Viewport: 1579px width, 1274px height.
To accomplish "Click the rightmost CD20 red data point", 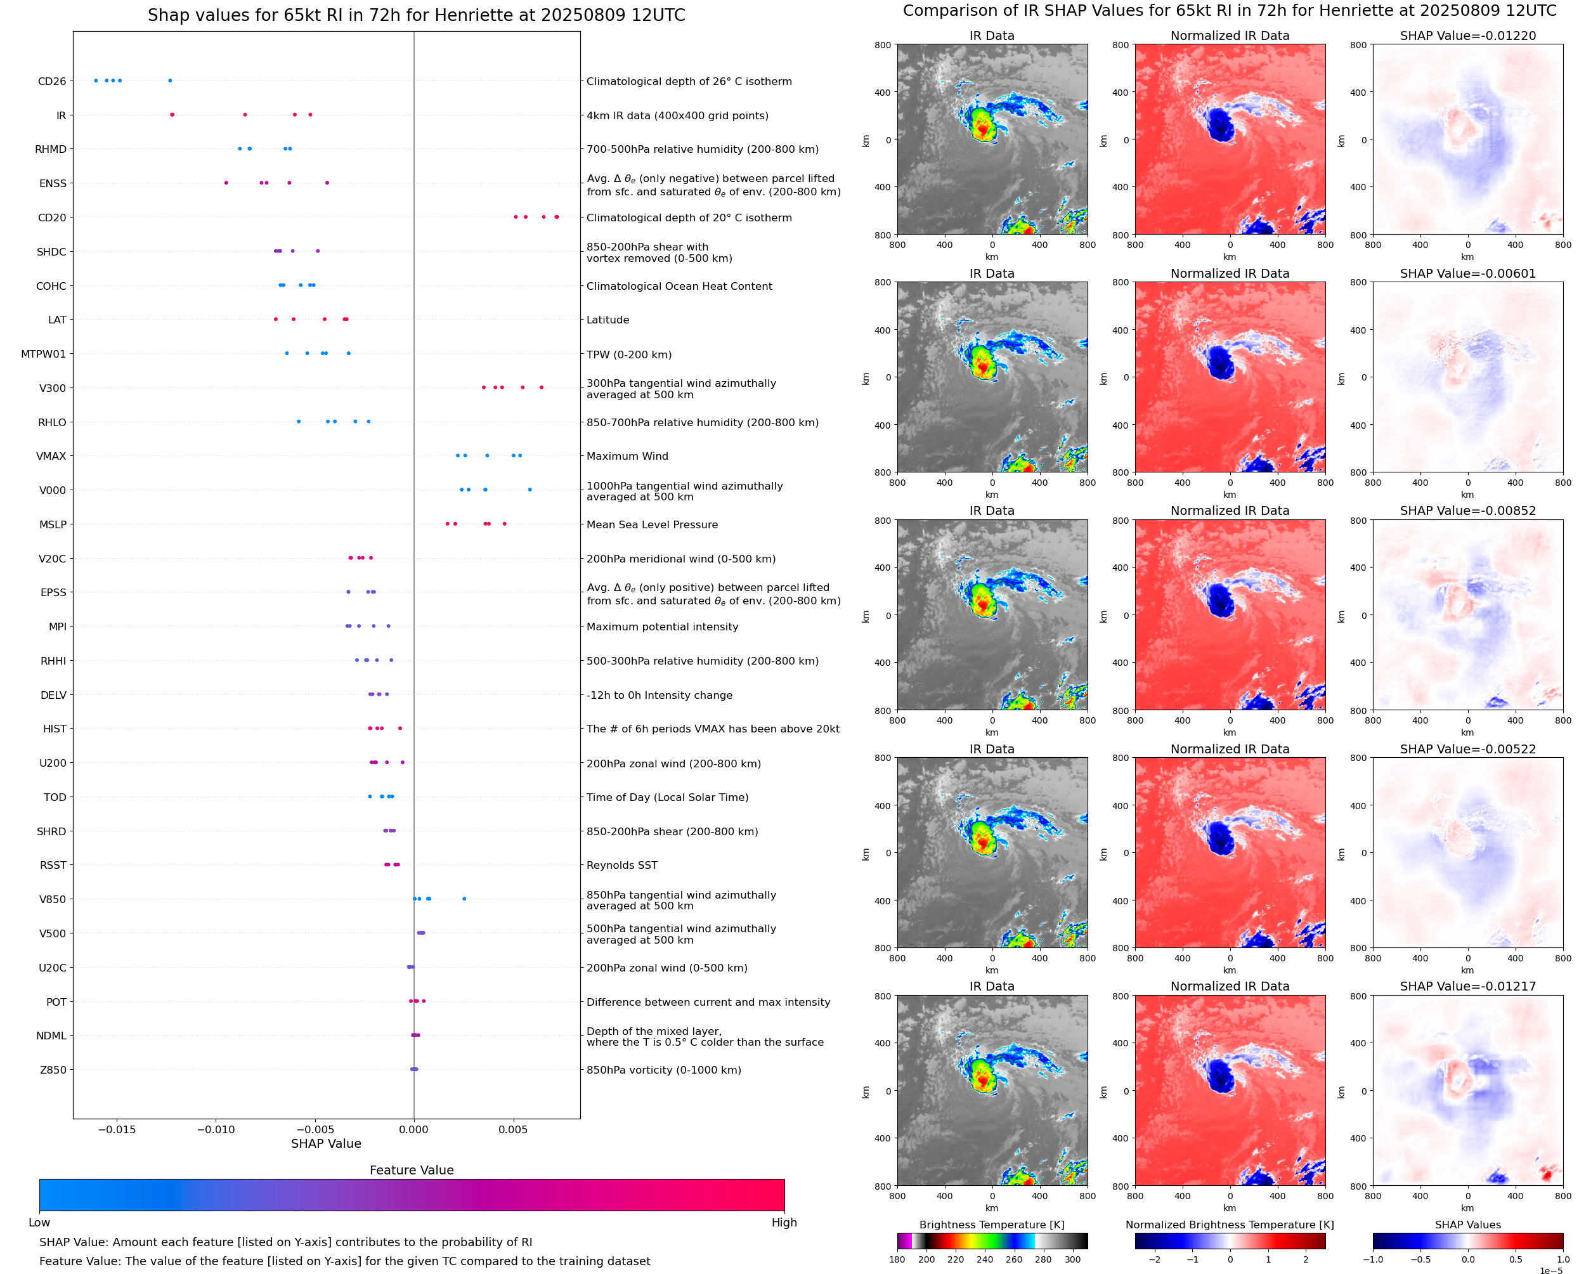I will pos(557,216).
